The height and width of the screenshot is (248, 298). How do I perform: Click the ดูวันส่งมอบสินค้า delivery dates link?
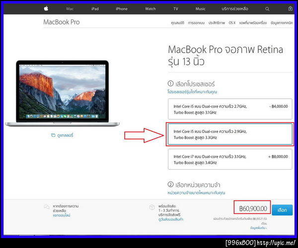coord(171,219)
